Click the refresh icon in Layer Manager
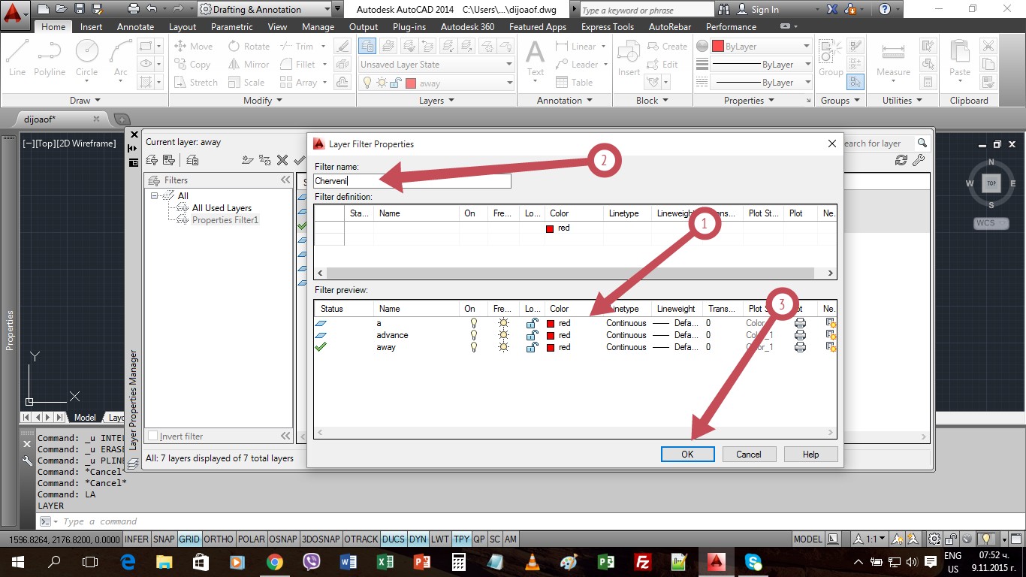The width and height of the screenshot is (1026, 577). click(x=901, y=160)
